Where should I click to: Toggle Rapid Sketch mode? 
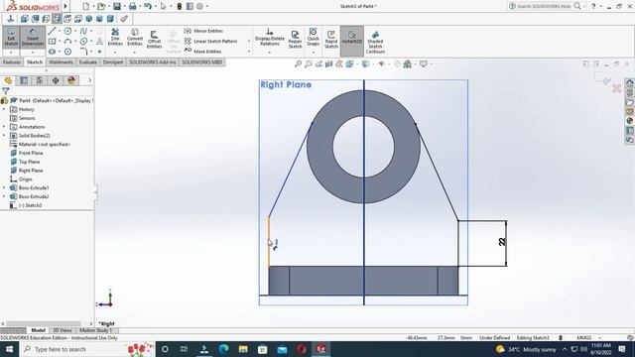point(330,40)
